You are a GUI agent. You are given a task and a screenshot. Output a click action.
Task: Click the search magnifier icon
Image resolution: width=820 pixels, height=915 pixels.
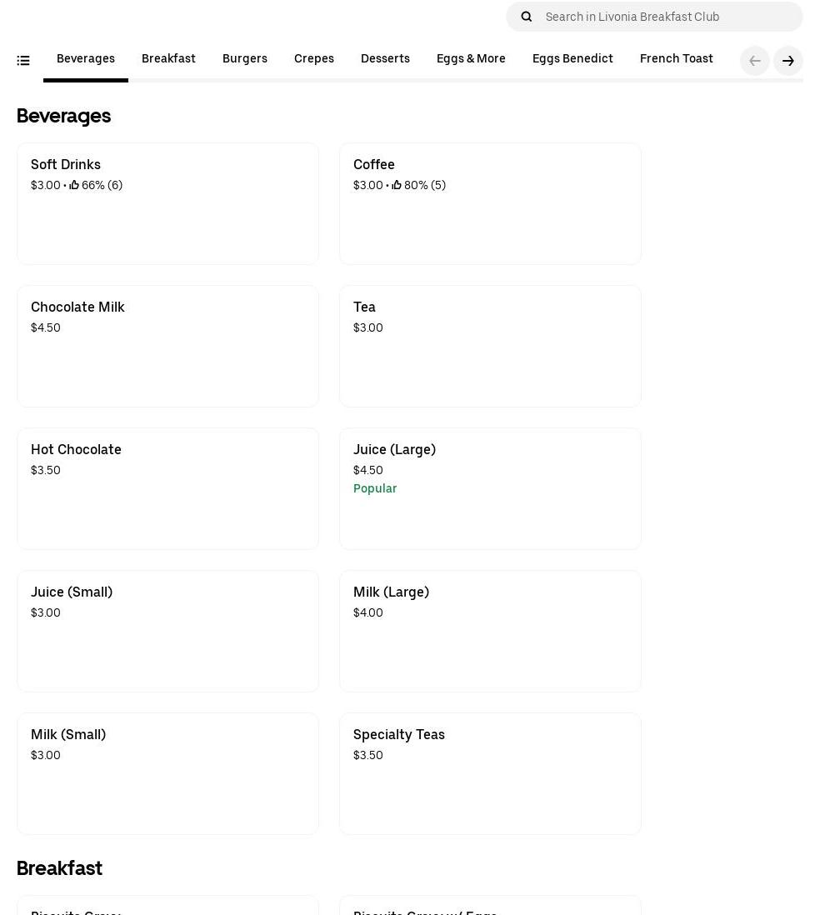pos(526,17)
